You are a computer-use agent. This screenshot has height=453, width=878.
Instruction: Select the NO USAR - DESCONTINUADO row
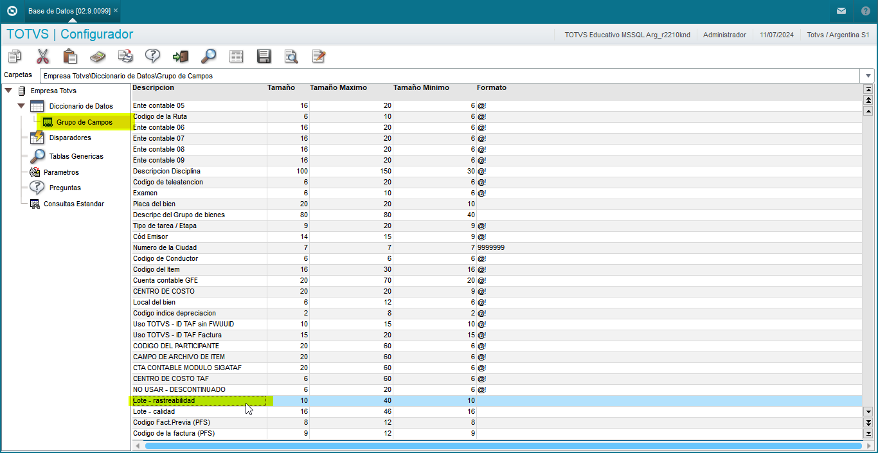coord(497,389)
